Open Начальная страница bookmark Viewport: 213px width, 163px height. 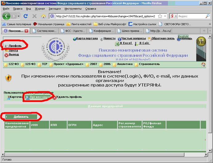[49, 24]
